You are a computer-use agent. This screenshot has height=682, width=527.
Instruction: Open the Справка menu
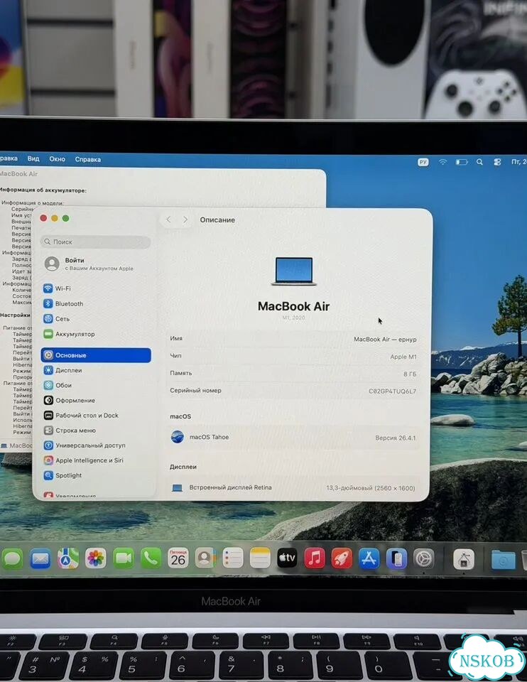(88, 160)
